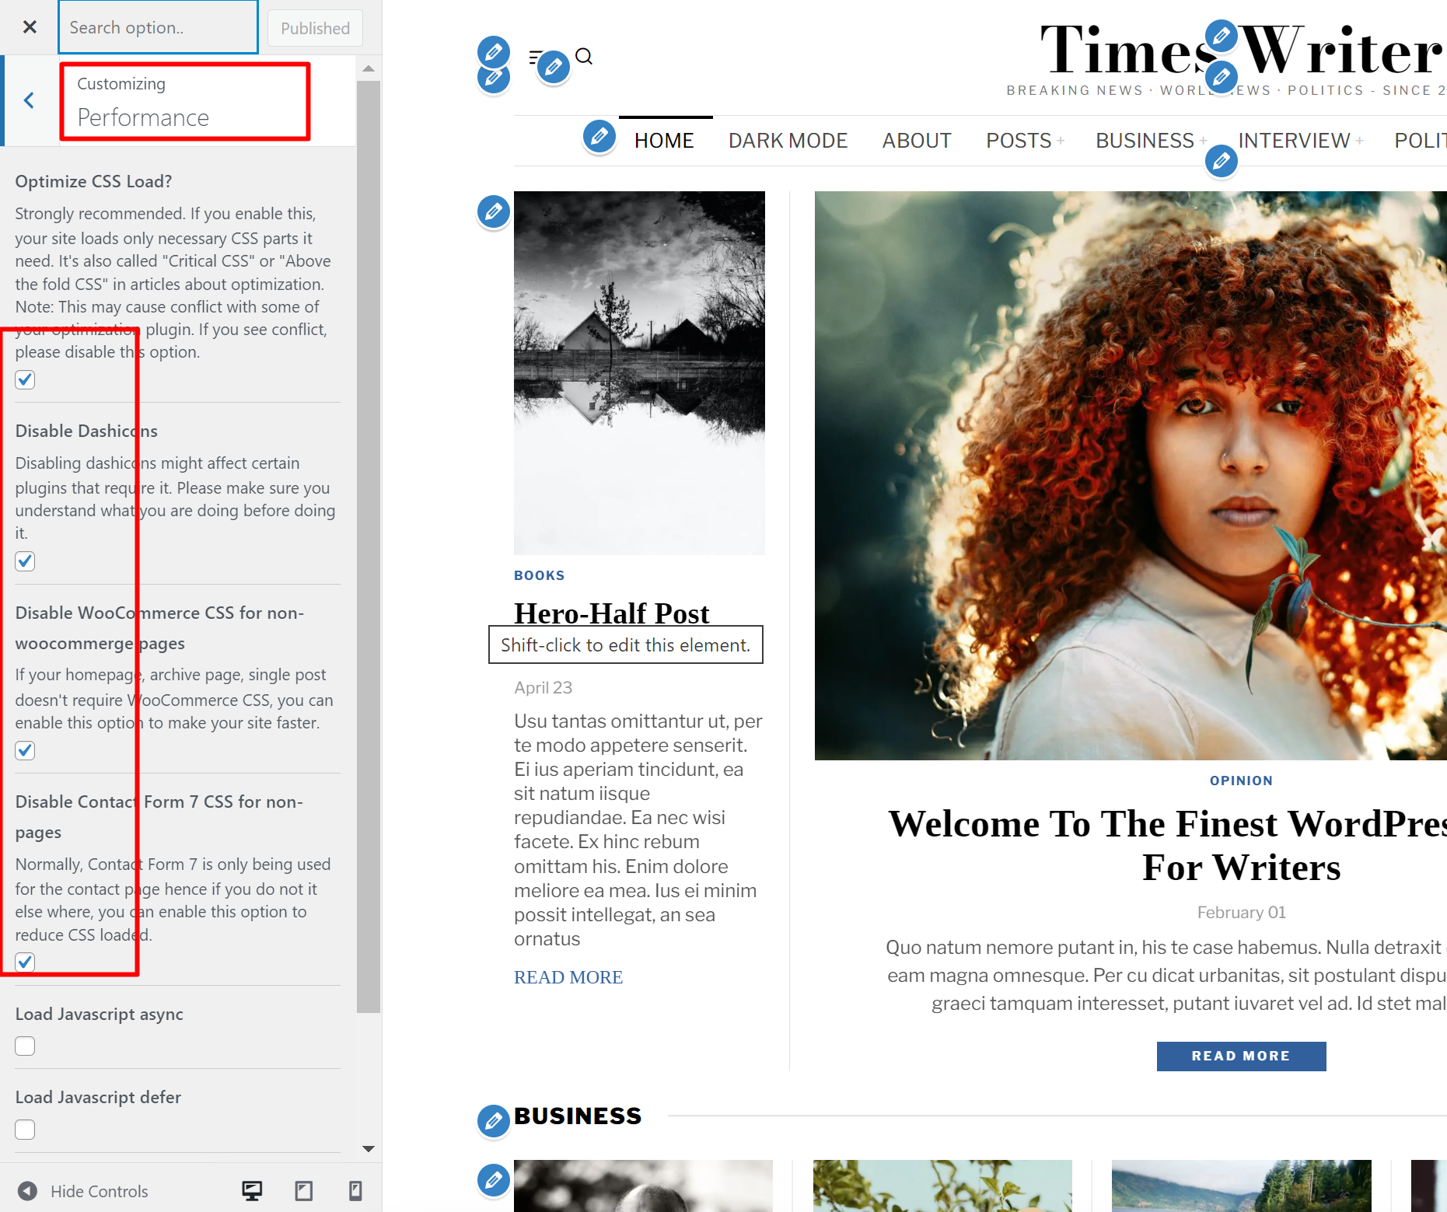Click the 'April 23' post date

point(543,687)
